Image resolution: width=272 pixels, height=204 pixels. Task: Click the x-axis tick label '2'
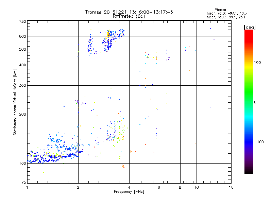click(x=78, y=187)
